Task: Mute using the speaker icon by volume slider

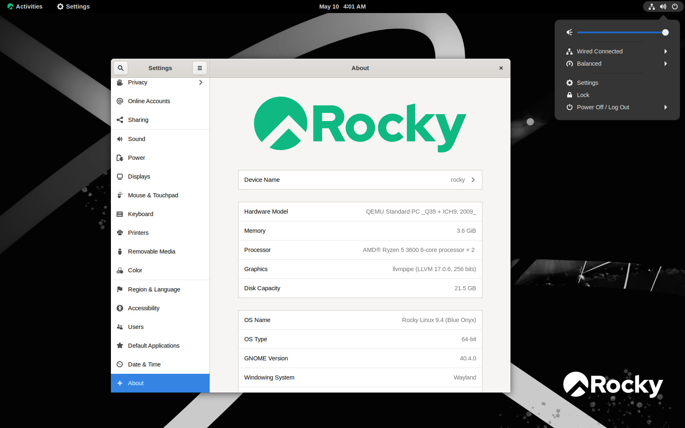Action: 570,32
